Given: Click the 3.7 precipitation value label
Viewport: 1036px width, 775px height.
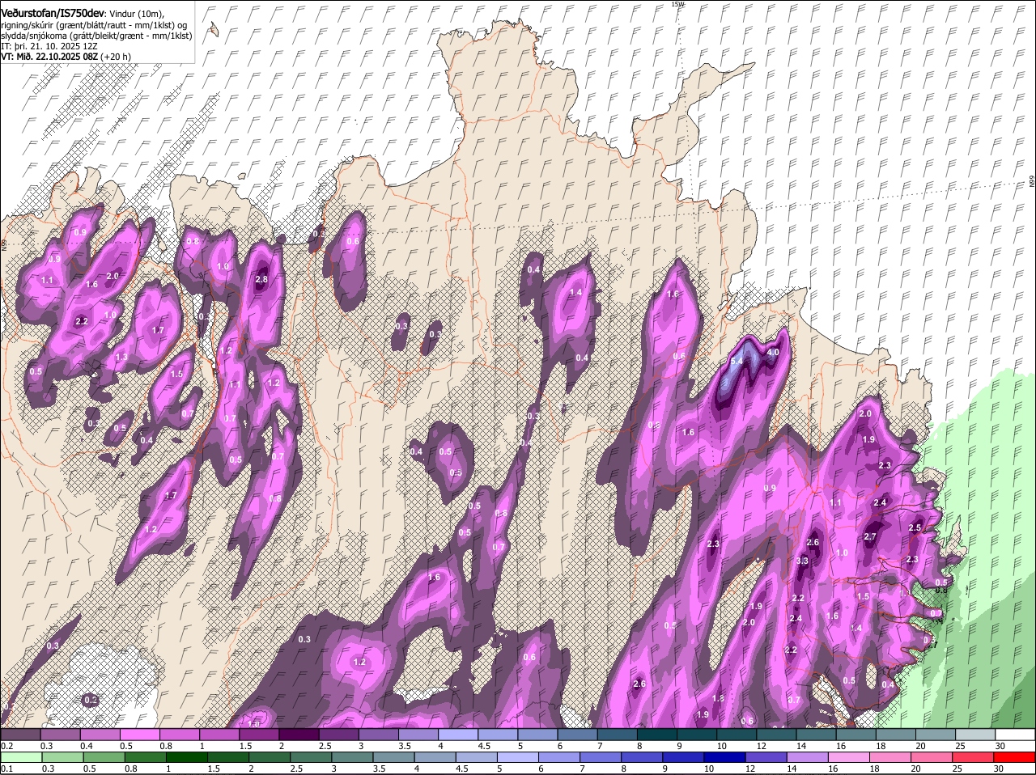Looking at the screenshot, I should (794, 700).
